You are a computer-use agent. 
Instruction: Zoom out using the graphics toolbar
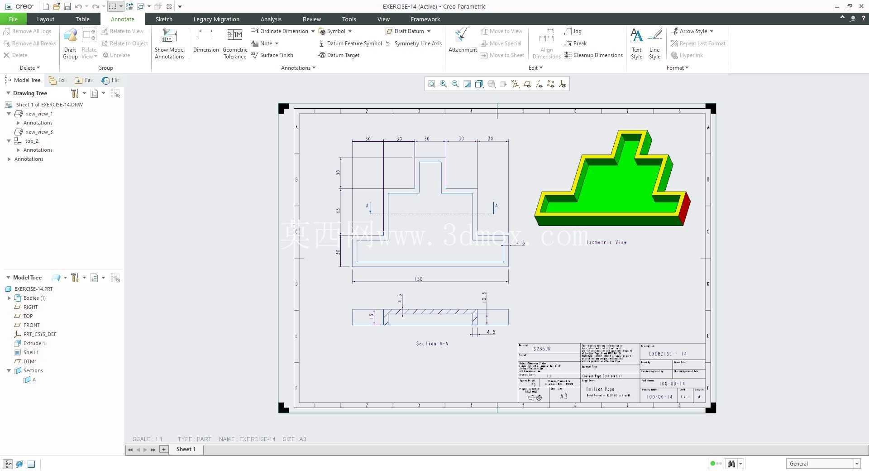point(455,84)
